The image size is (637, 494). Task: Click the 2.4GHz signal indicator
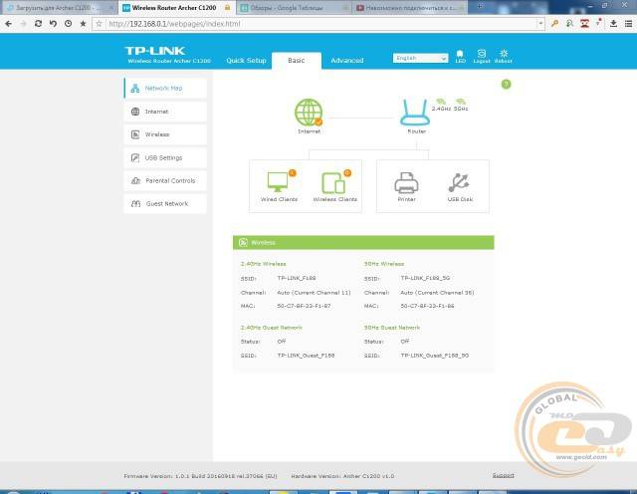(441, 105)
